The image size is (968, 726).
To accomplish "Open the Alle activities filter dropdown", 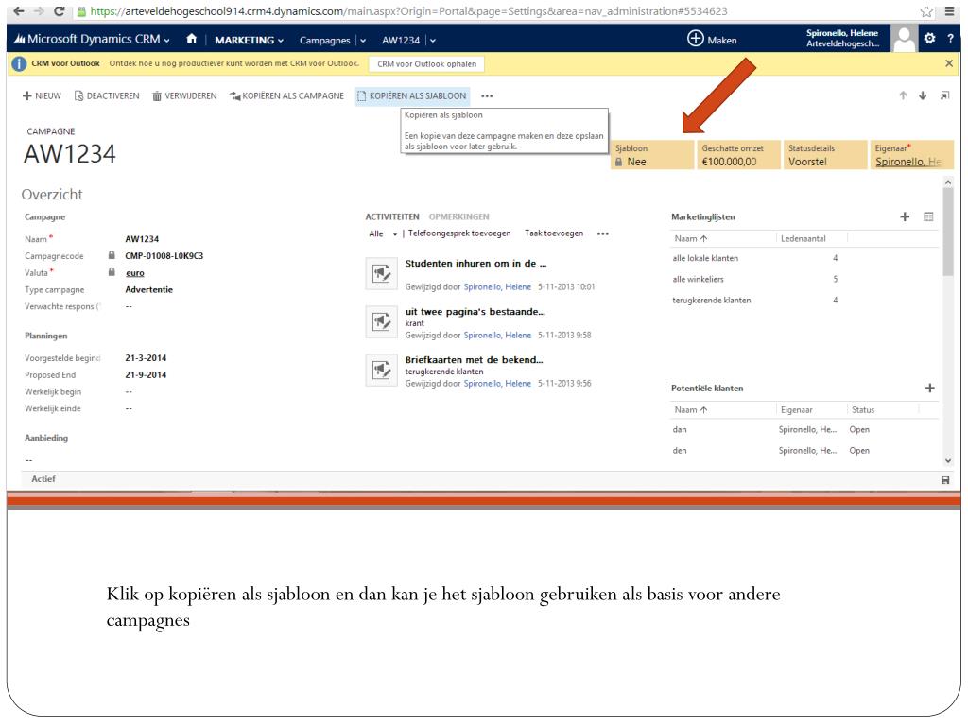I will [x=382, y=233].
